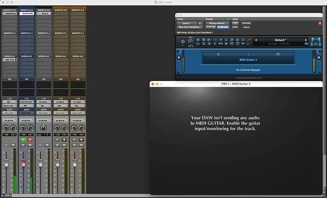
Task: Toggle power icon on MIDI Guitar 3 slot
Action: pyautogui.click(x=218, y=54)
